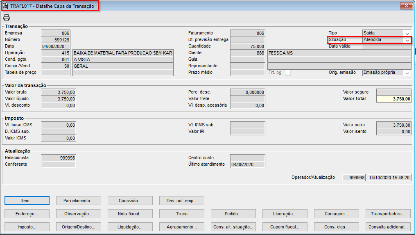This screenshot has width=416, height=235.
Task: Click the Liberação... button
Action: (x=285, y=214)
